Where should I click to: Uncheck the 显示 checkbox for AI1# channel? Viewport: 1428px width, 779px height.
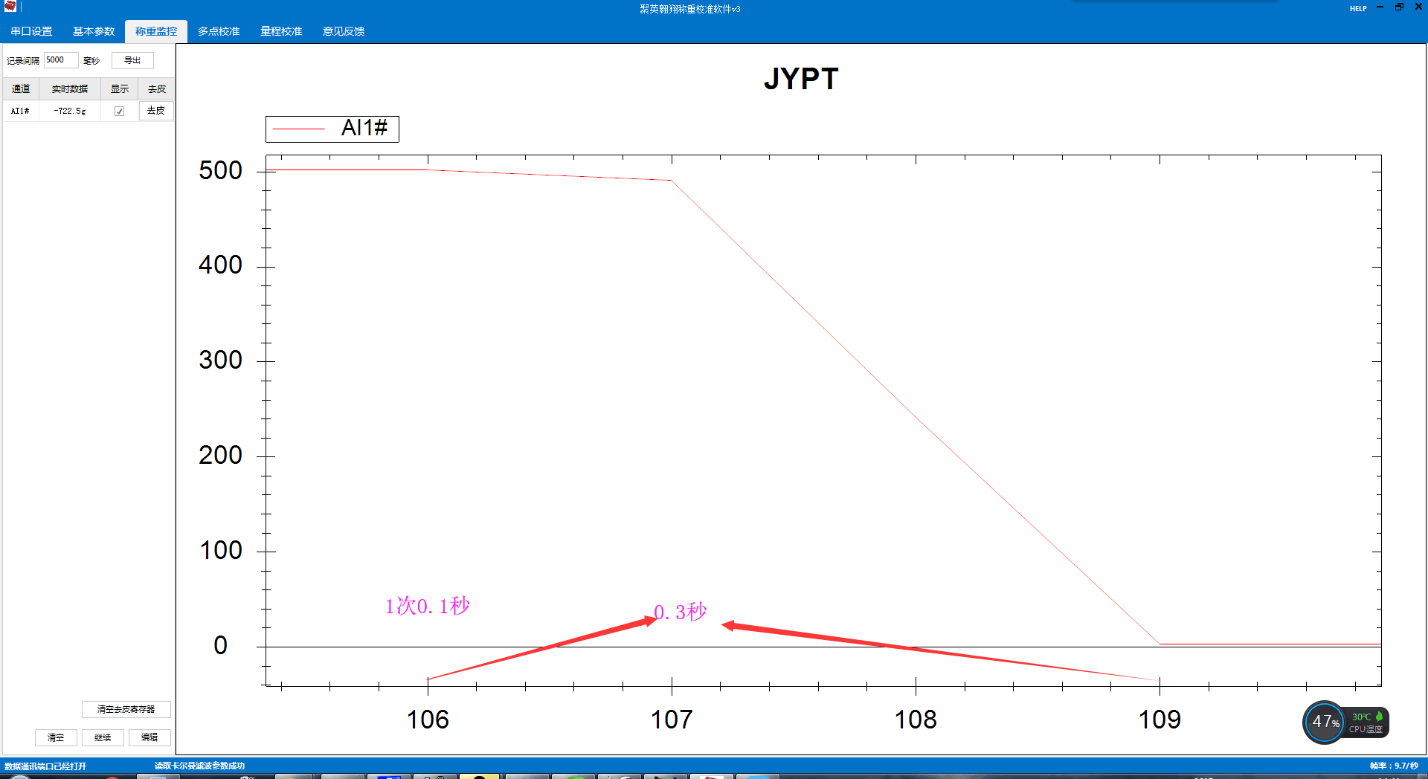click(x=119, y=111)
